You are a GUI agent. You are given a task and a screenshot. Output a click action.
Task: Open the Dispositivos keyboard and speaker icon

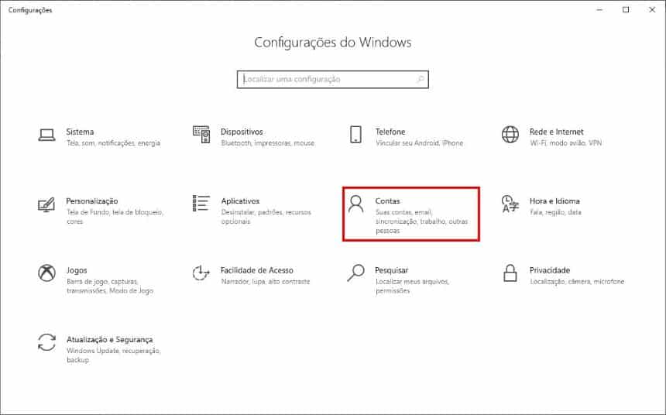click(201, 134)
